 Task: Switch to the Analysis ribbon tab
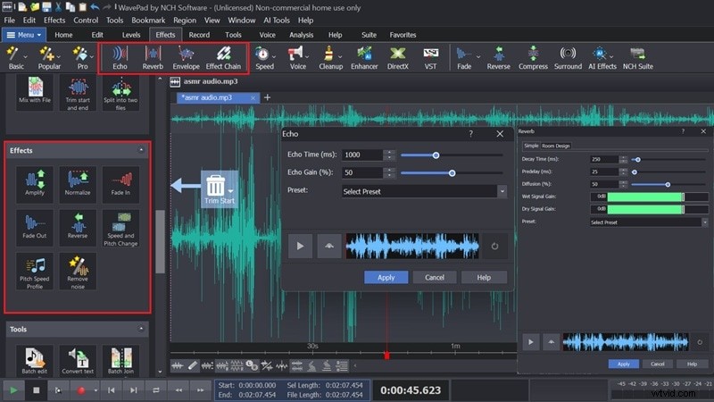point(301,35)
